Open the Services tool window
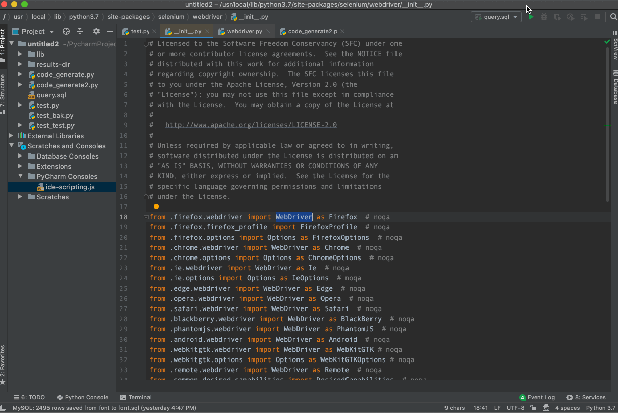The image size is (618, 413). coord(586,397)
